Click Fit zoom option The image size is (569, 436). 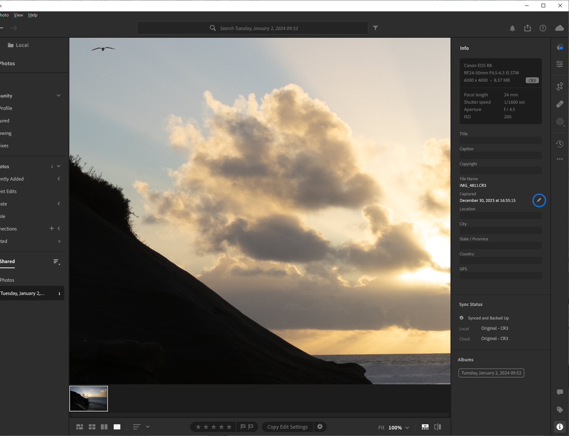[381, 428]
